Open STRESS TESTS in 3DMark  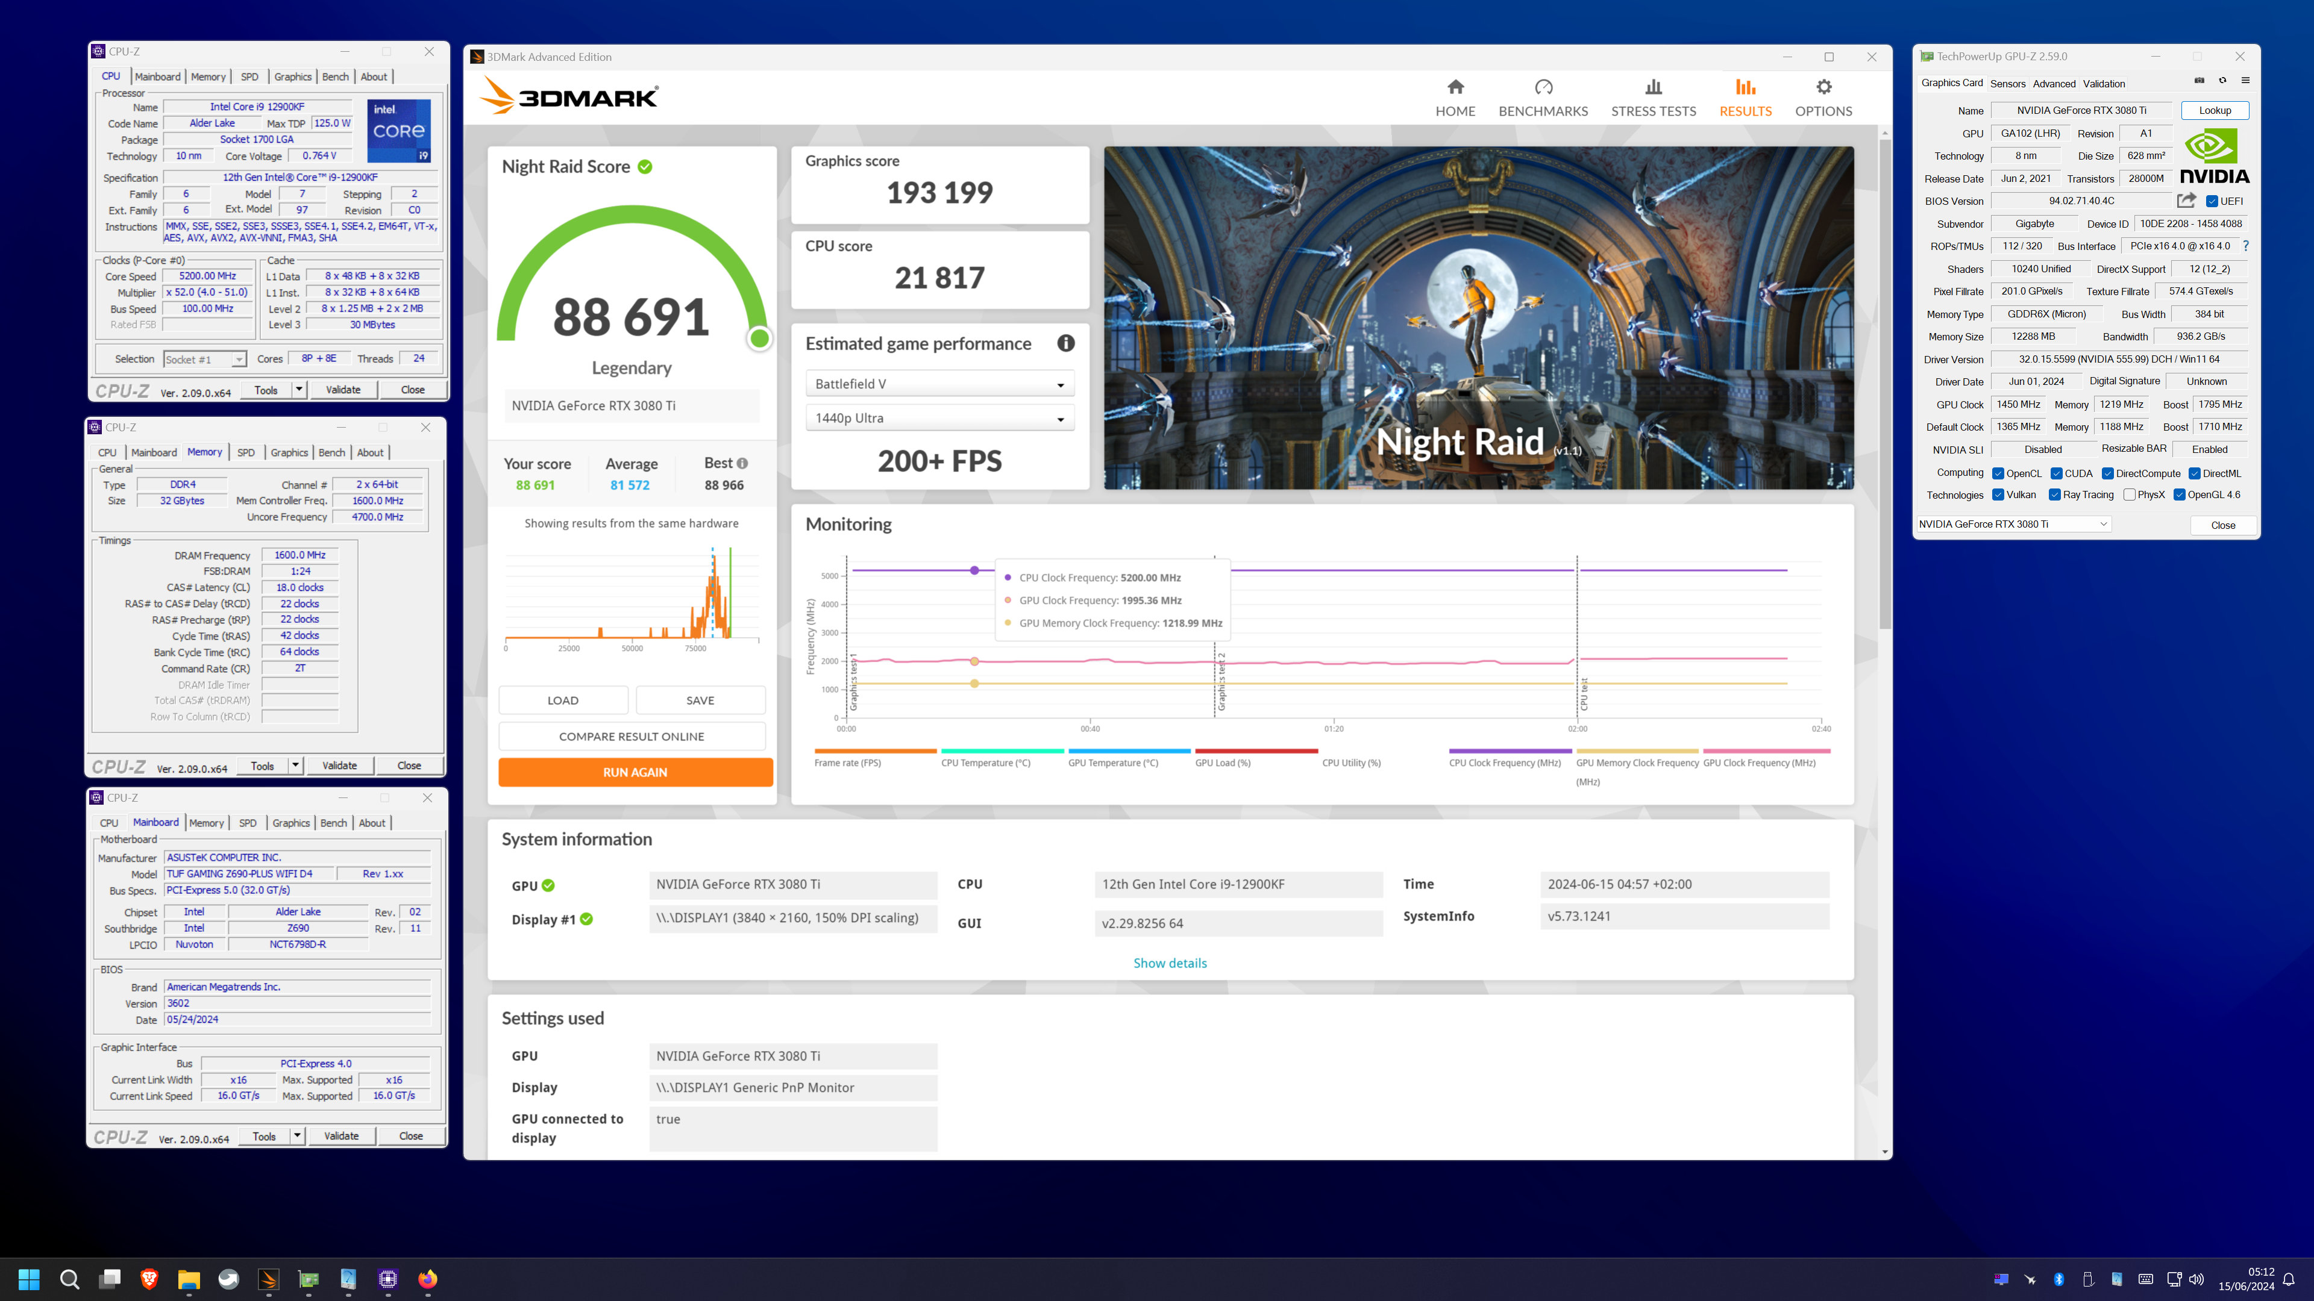(x=1653, y=99)
